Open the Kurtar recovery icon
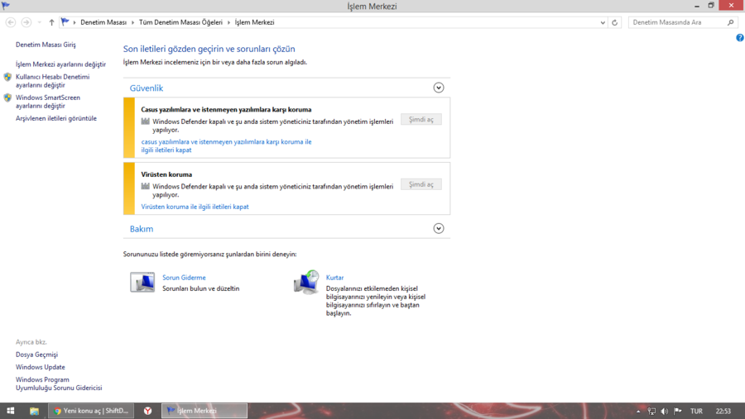 coord(306,282)
